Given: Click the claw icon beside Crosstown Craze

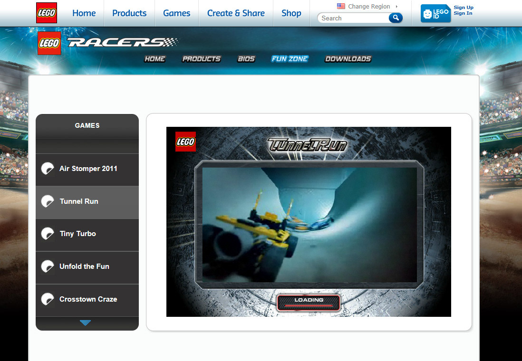Looking at the screenshot, I should click(47, 299).
